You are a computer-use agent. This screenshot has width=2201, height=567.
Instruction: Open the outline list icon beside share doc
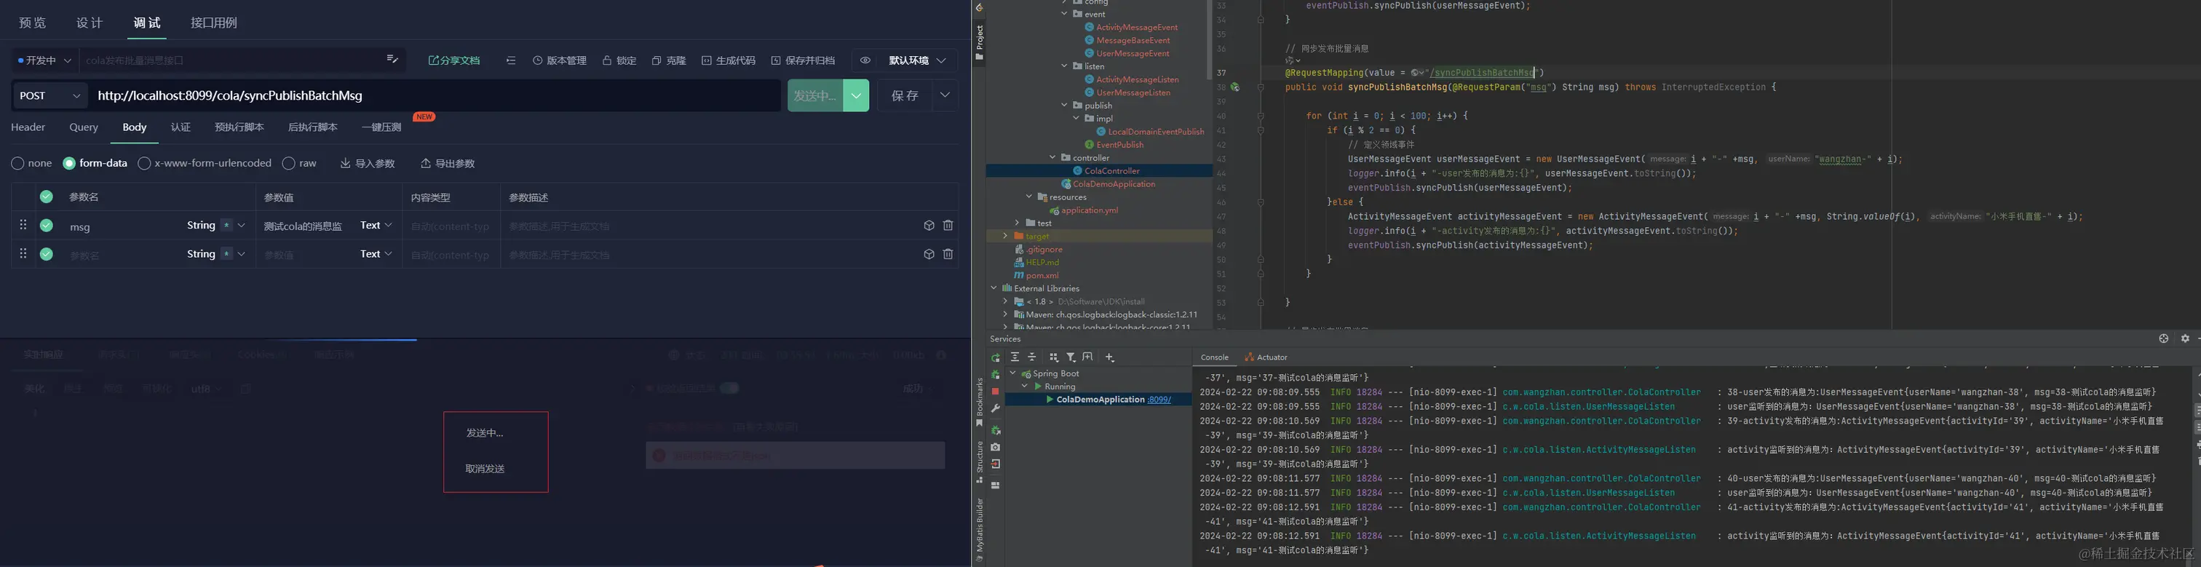click(x=511, y=60)
